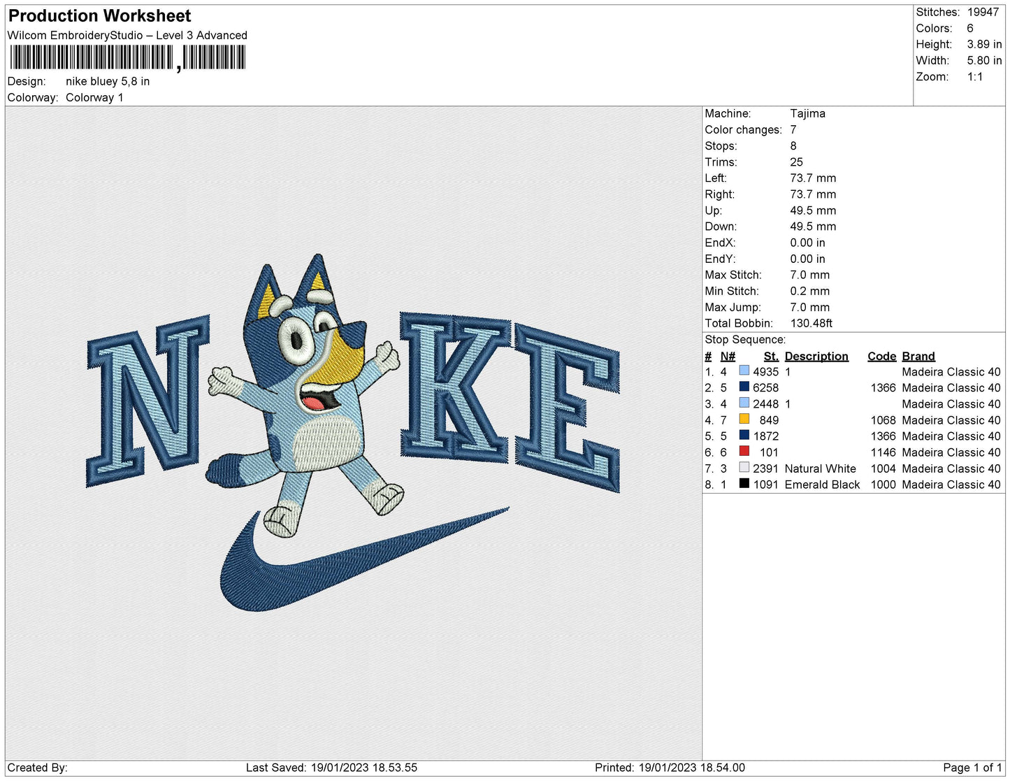Click the light blue swatch for stitch count 2448
The height and width of the screenshot is (781, 1010).
[x=744, y=403]
